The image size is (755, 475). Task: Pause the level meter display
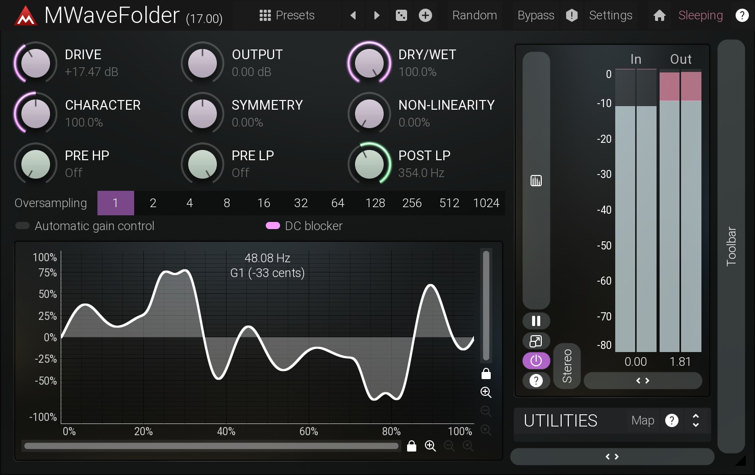(x=536, y=321)
